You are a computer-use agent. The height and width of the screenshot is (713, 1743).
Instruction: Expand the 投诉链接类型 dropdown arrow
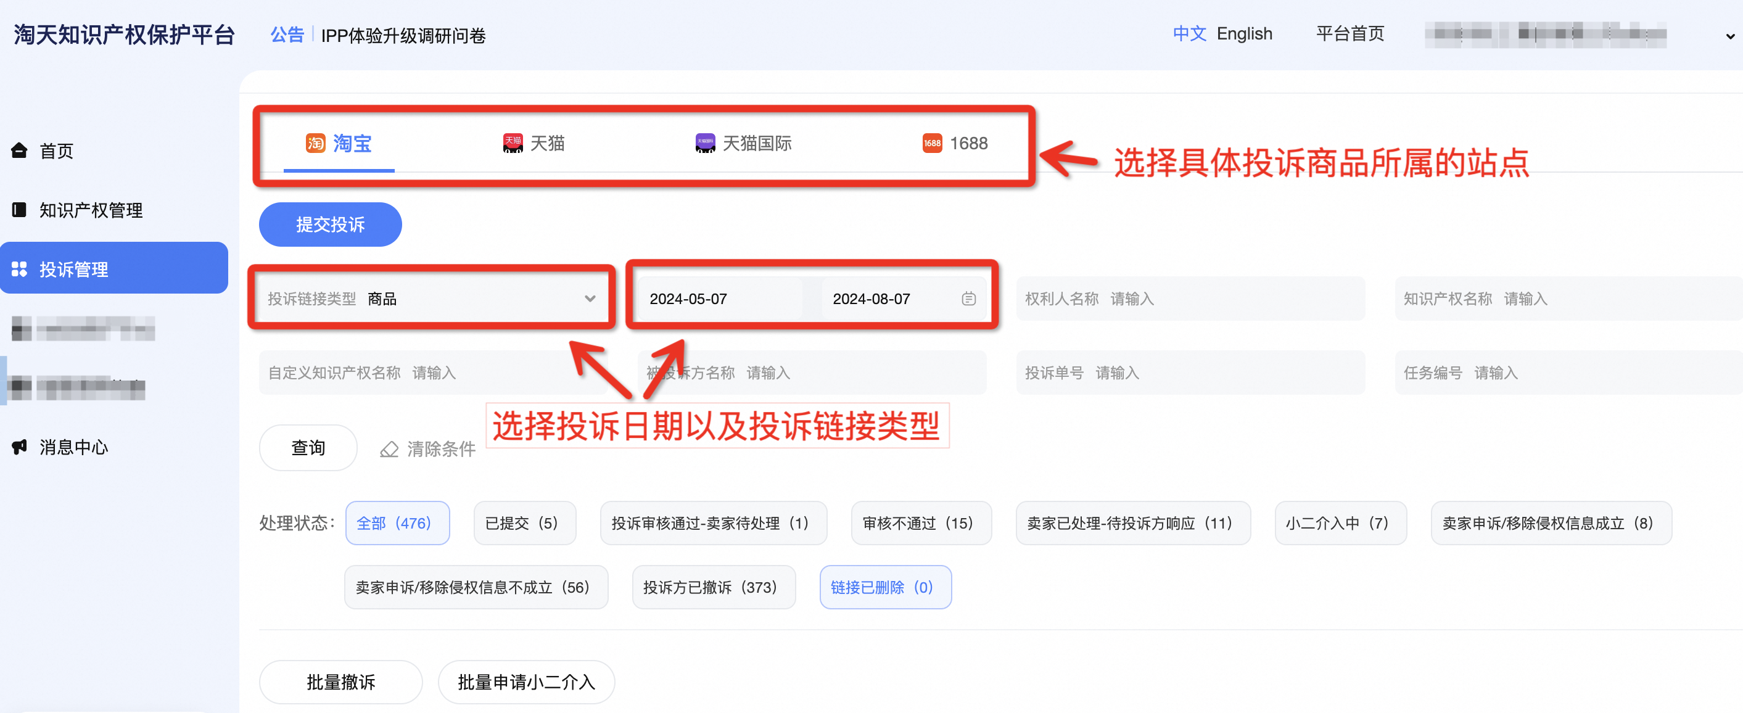coord(590,299)
